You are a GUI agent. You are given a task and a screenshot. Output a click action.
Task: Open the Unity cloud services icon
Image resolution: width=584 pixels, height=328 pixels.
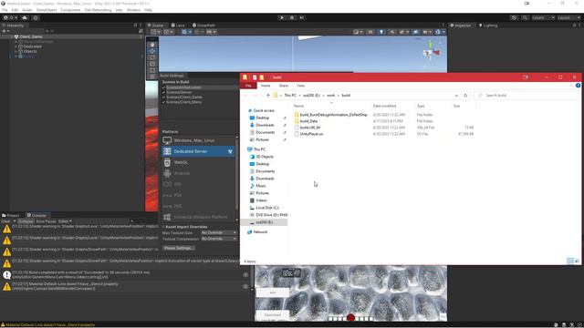pos(25,17)
